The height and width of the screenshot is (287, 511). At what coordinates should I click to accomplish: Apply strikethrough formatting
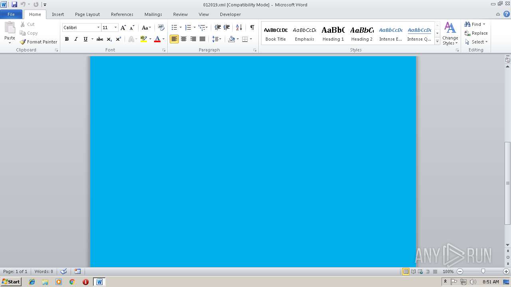point(100,39)
